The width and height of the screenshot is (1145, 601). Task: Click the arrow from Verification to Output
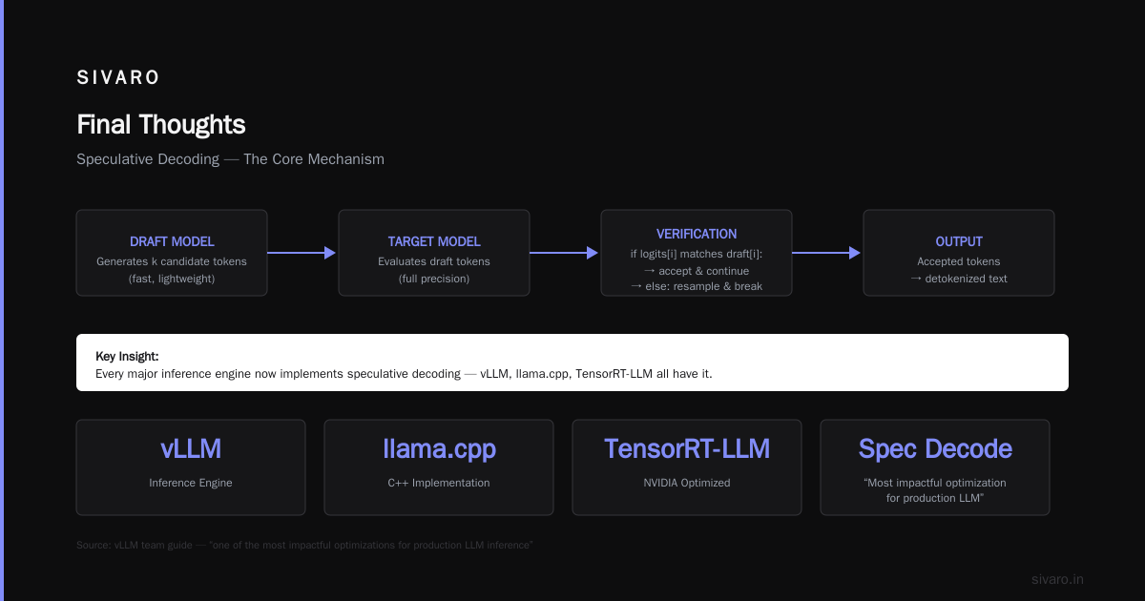tap(827, 253)
